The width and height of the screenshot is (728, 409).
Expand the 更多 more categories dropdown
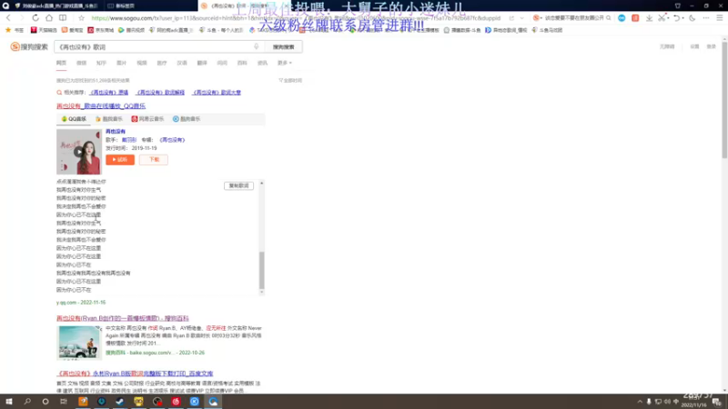tap(284, 63)
